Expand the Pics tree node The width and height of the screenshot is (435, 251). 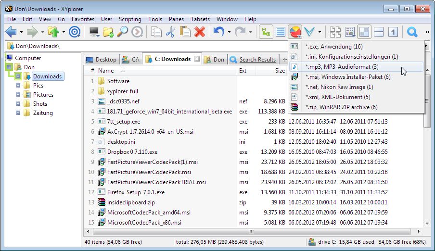pos(18,86)
